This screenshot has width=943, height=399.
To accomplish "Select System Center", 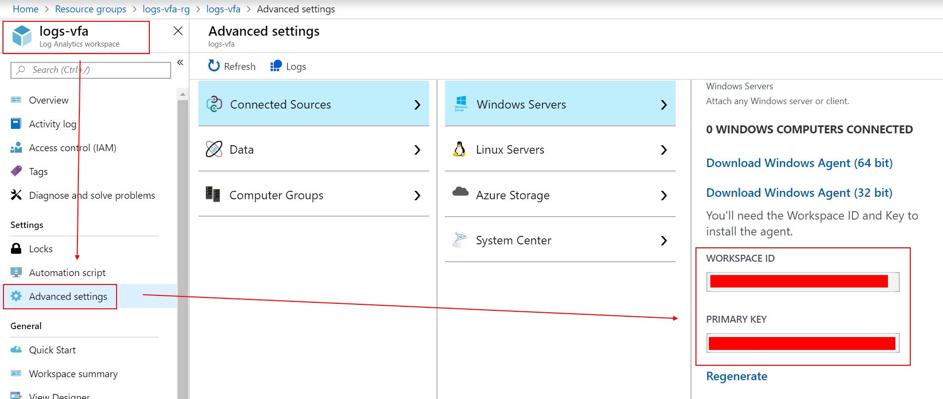I will [x=560, y=240].
